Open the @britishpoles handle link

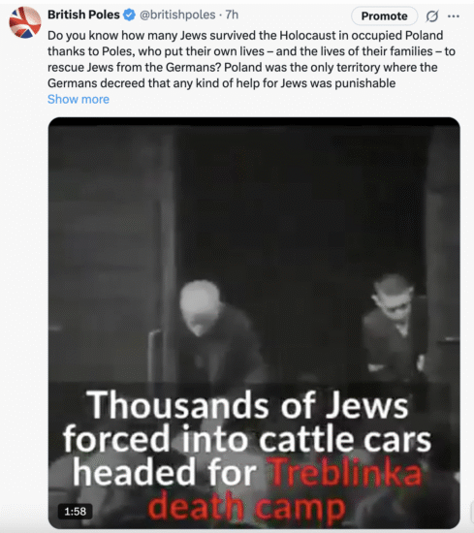[177, 15]
